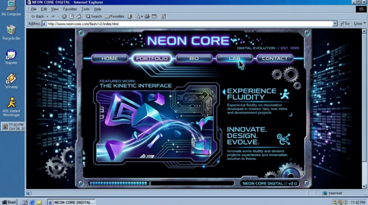Screen dimensions: 368x205
Task: Click the Forward arrow in toolbar
Action: [53, 16]
